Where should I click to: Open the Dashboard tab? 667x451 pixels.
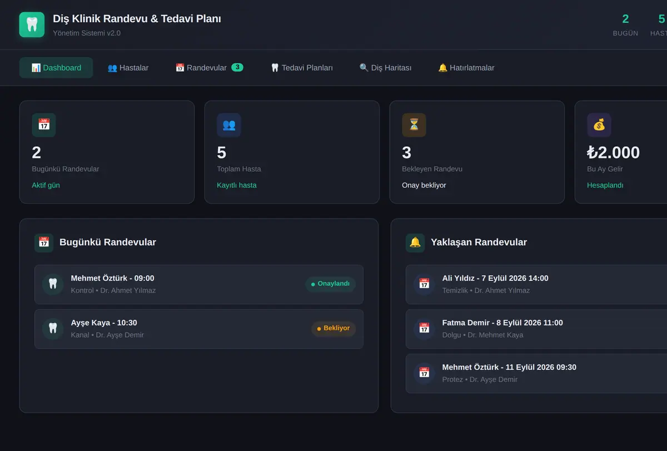(x=56, y=68)
